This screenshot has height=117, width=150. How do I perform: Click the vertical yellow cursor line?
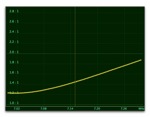click(x=75, y=57)
